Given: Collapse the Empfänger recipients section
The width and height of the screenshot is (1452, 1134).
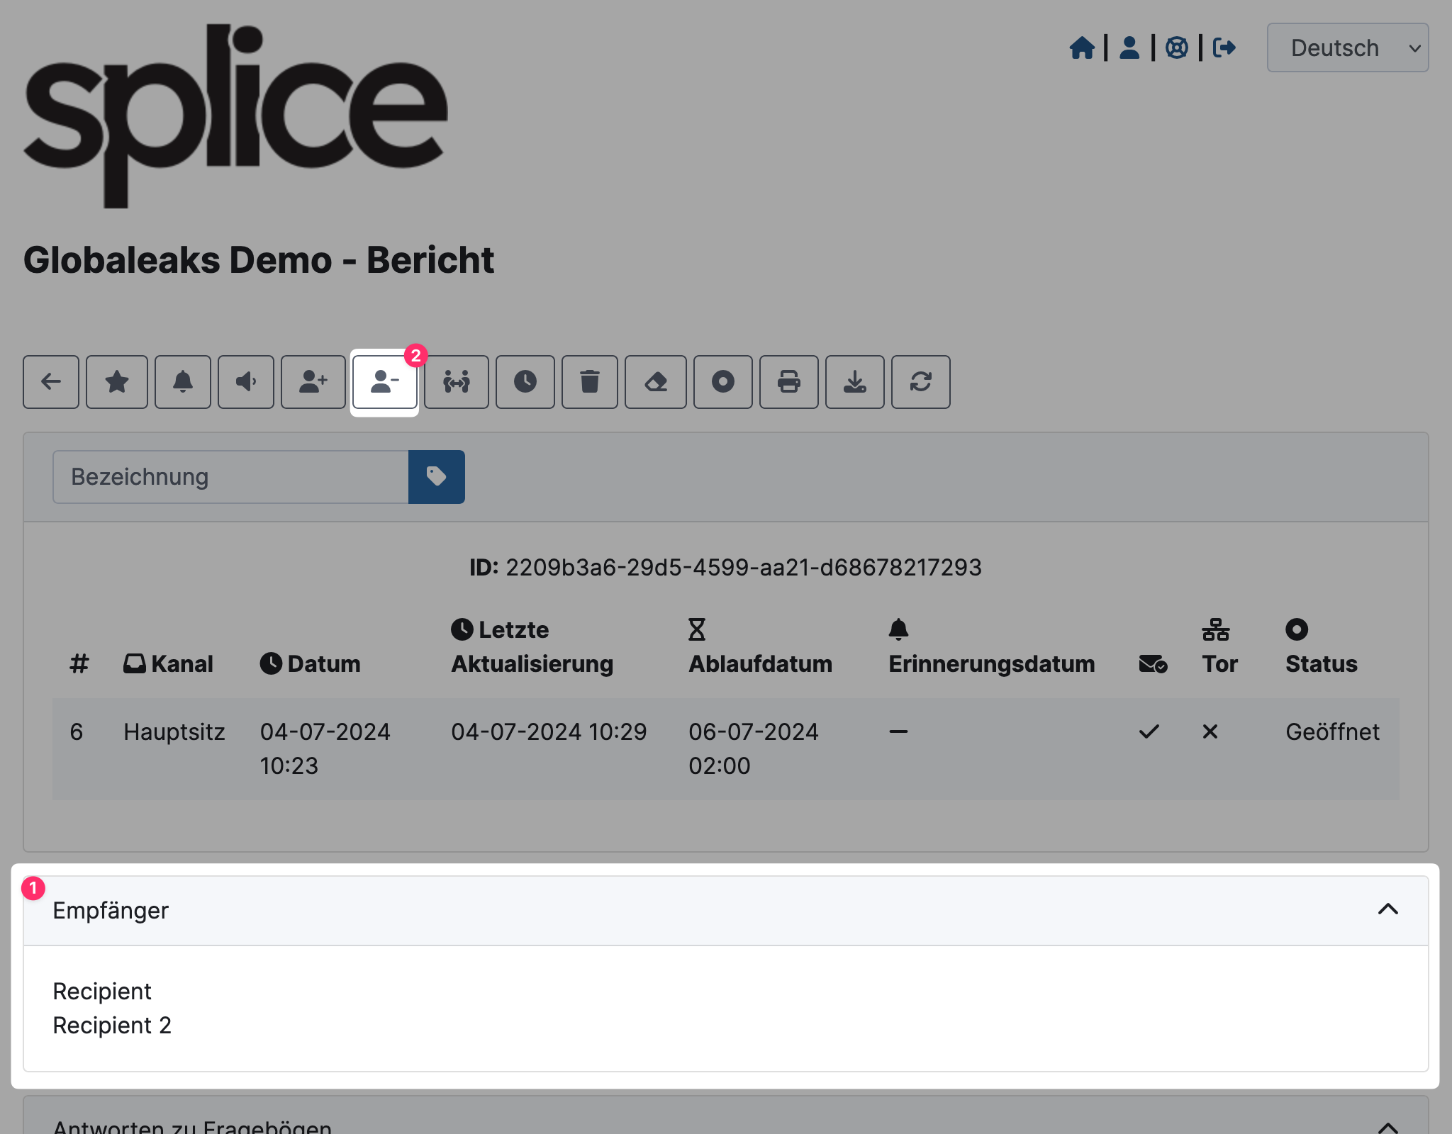Looking at the screenshot, I should (1388, 909).
